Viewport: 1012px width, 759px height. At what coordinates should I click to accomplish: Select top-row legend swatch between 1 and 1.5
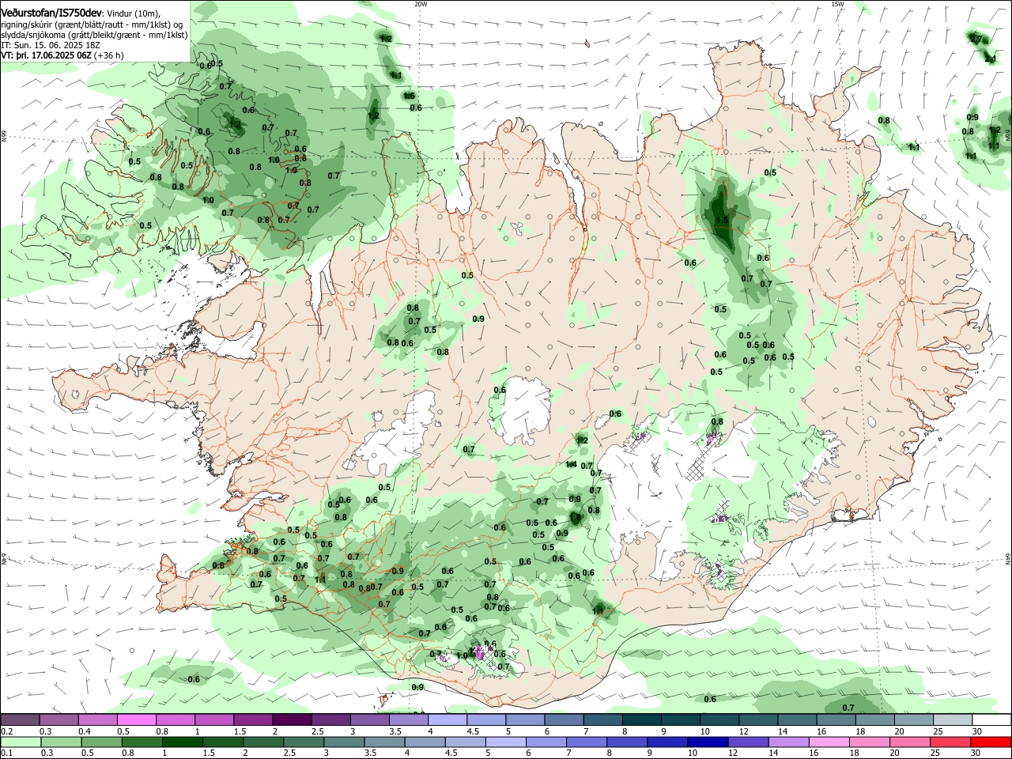point(213,720)
